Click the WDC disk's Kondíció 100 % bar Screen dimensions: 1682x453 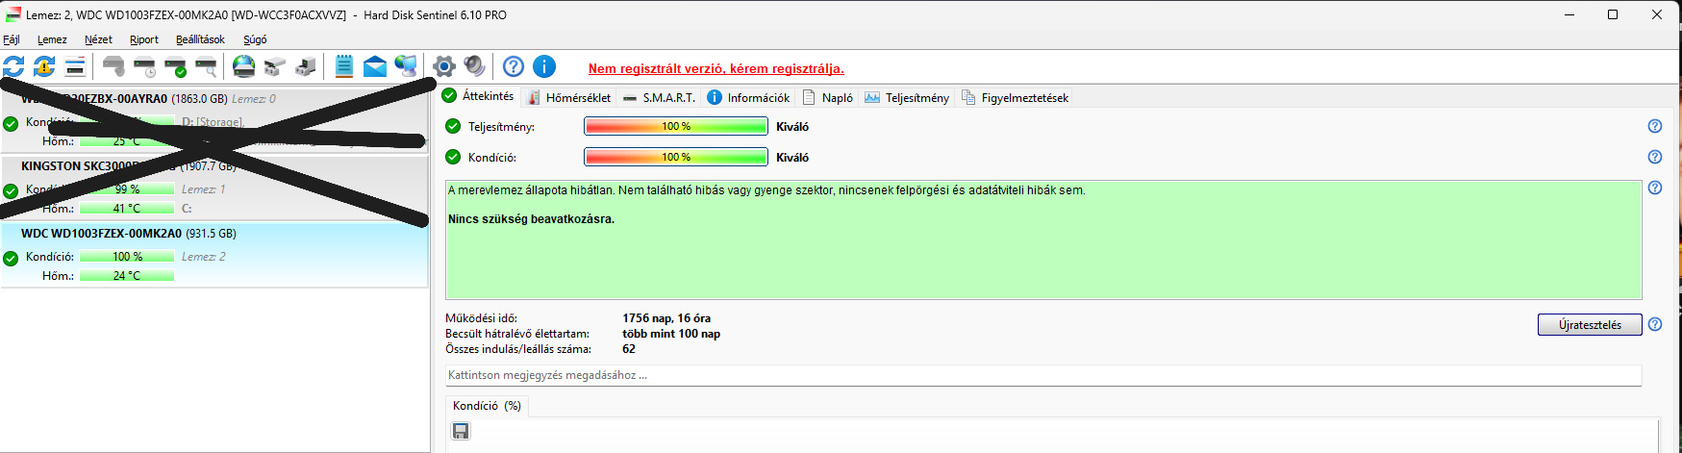[127, 257]
